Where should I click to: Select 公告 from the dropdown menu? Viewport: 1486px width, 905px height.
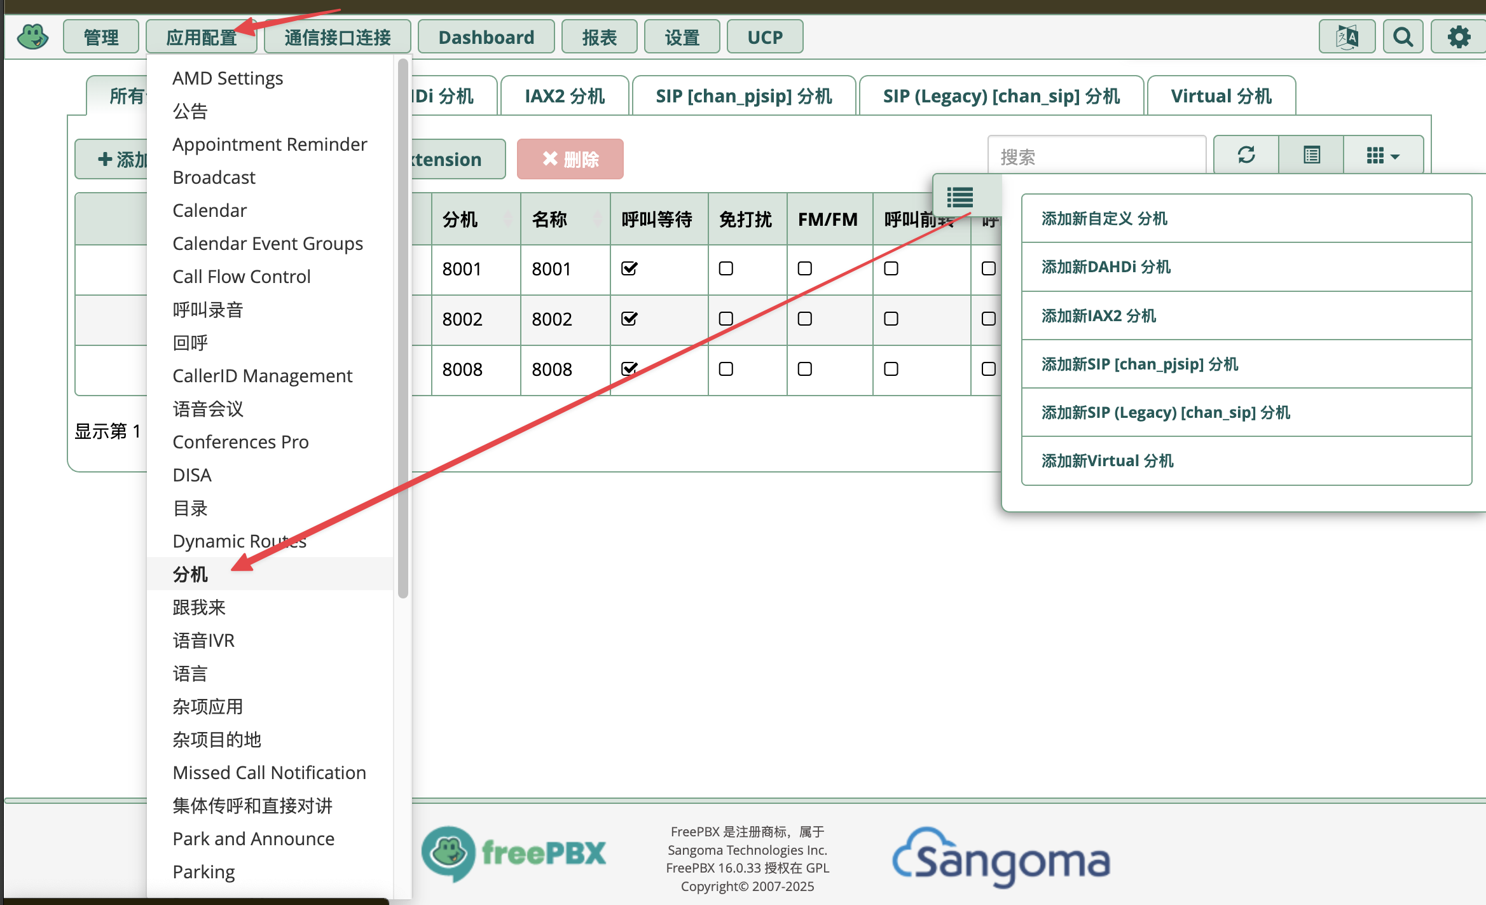(270, 111)
